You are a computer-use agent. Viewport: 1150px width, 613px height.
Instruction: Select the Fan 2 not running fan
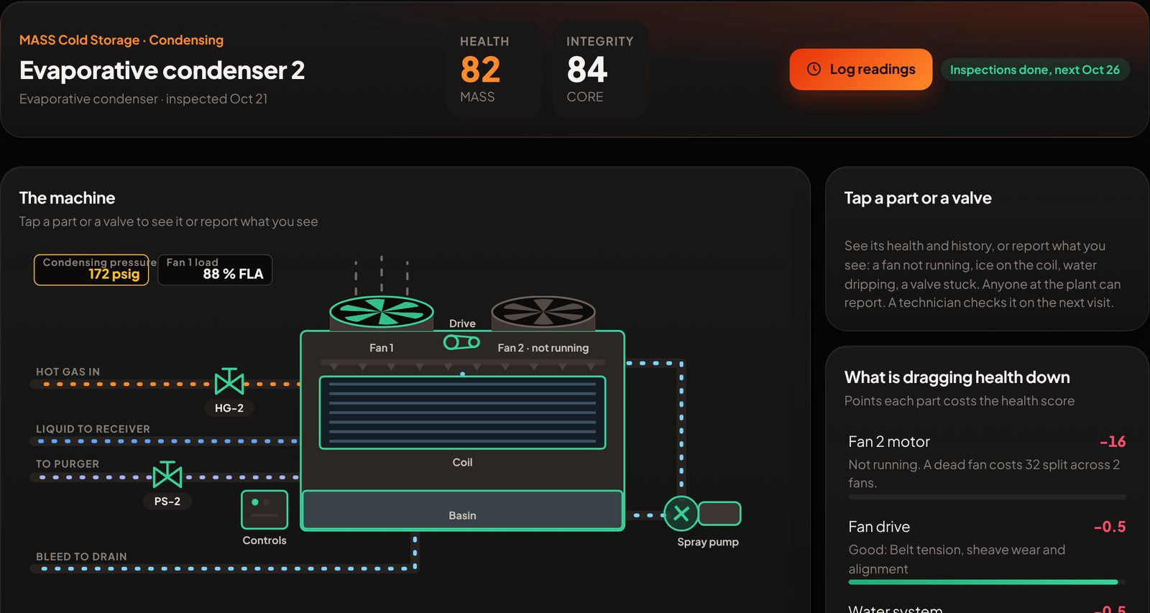543,312
